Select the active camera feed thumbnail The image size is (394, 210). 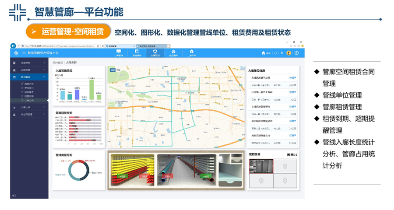click(261, 166)
